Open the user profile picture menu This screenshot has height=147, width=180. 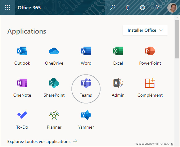[172, 7]
